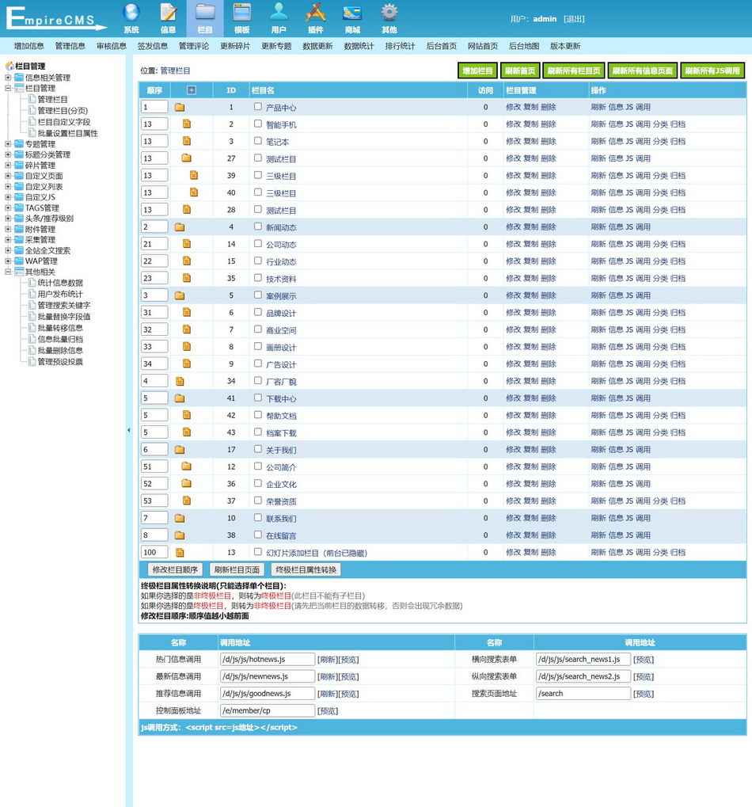Image resolution: width=752 pixels, height=807 pixels.
Task: Open the 插件 tools icon
Action: click(x=315, y=13)
